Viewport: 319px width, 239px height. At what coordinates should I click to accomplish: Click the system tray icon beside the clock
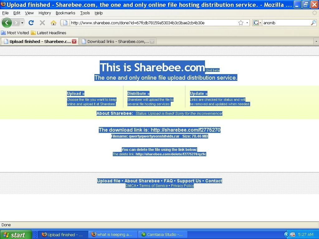point(293,235)
